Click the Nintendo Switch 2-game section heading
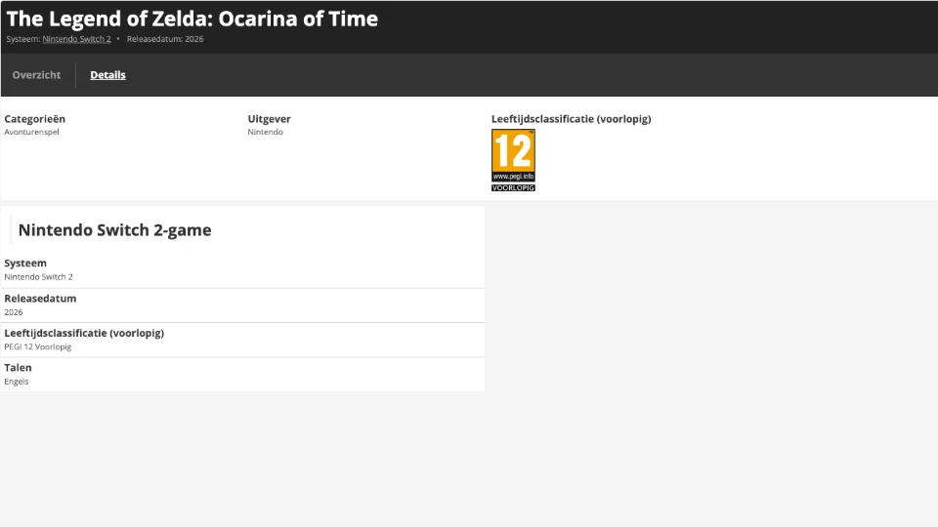This screenshot has height=527, width=938. click(x=115, y=230)
